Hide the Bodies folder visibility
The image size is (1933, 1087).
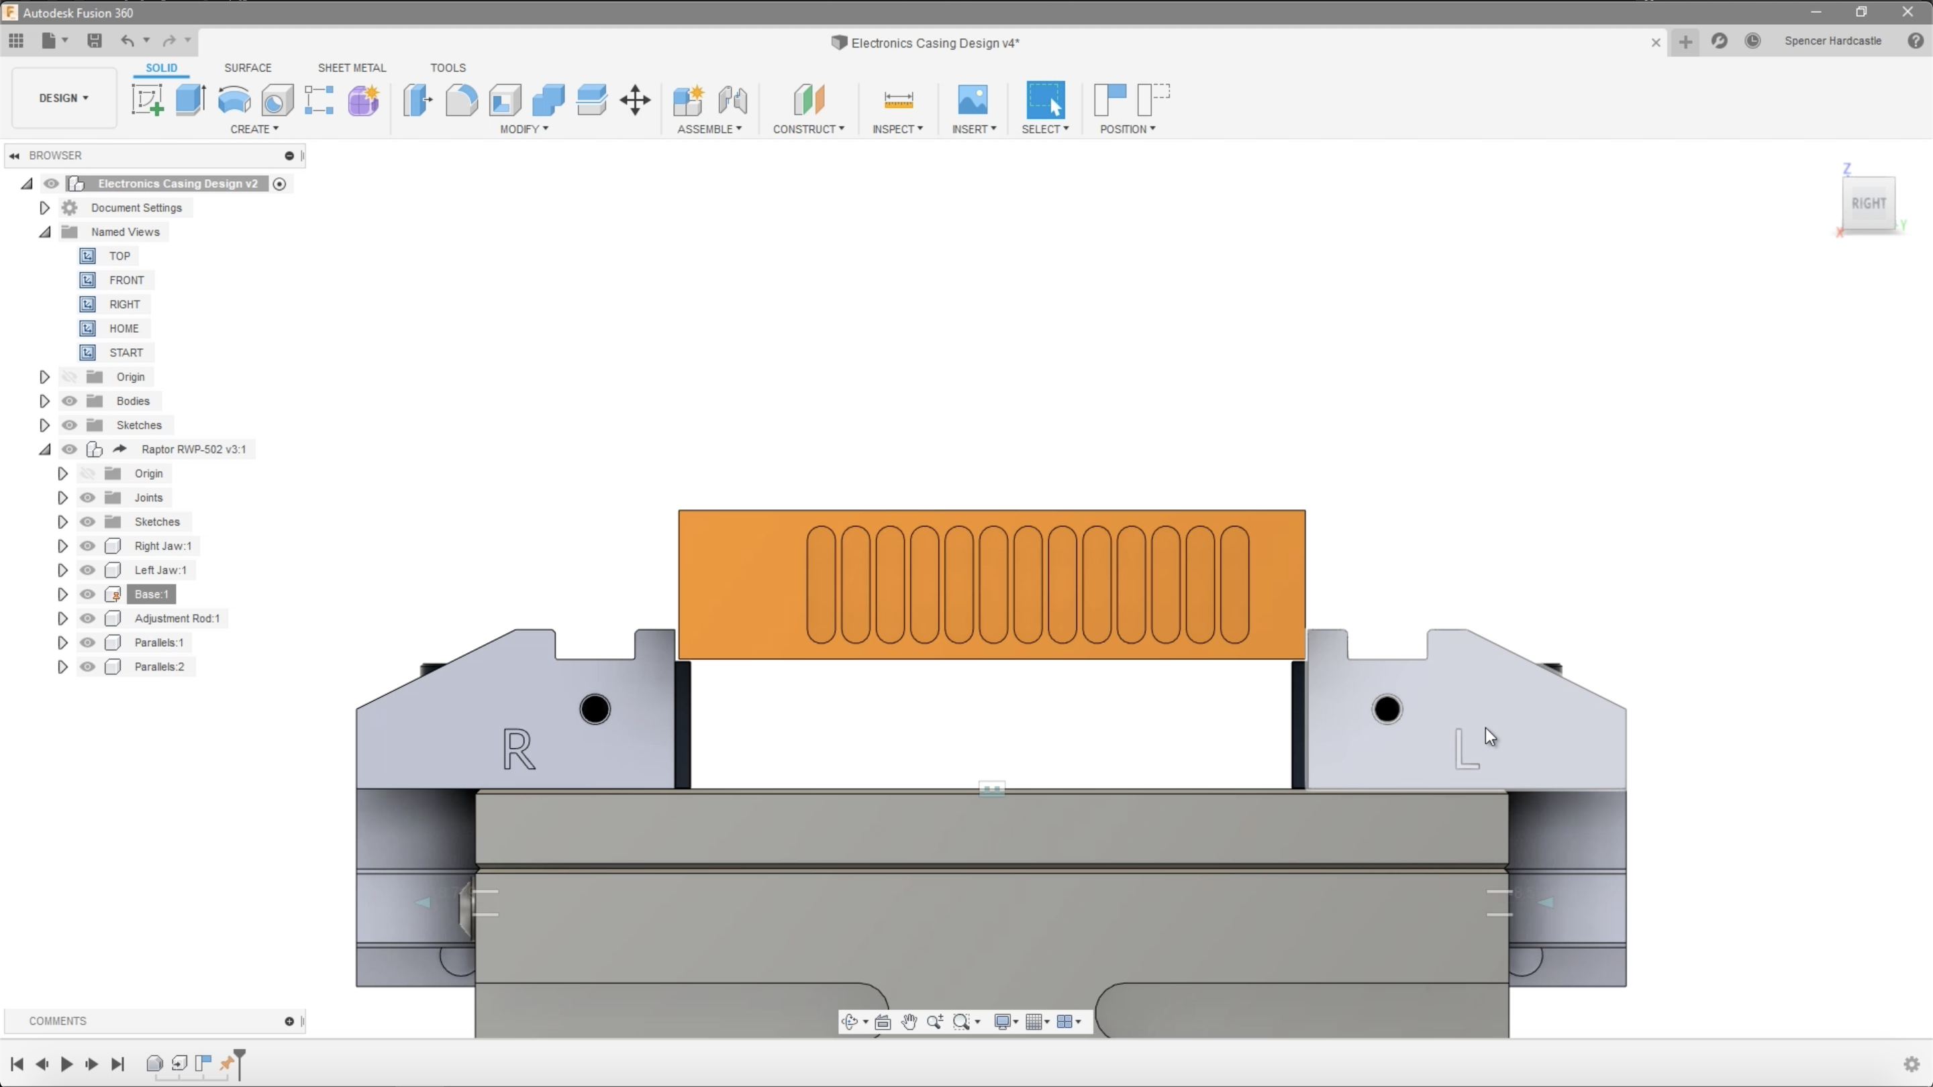point(70,401)
